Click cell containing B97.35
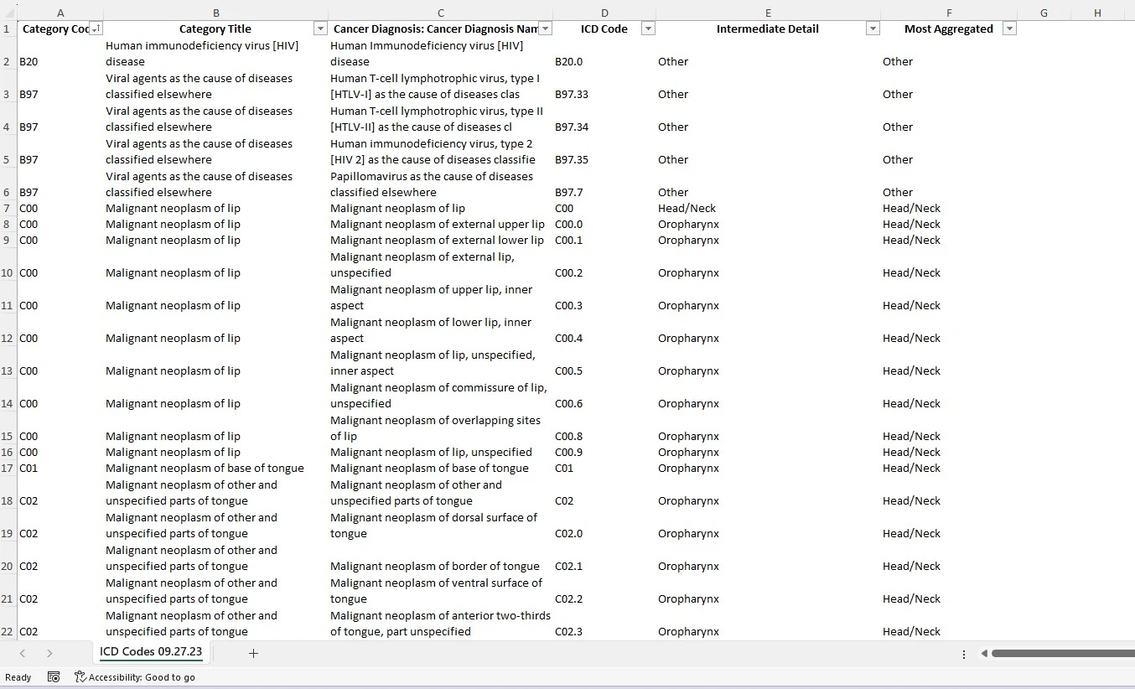Image resolution: width=1135 pixels, height=689 pixels. (x=604, y=152)
